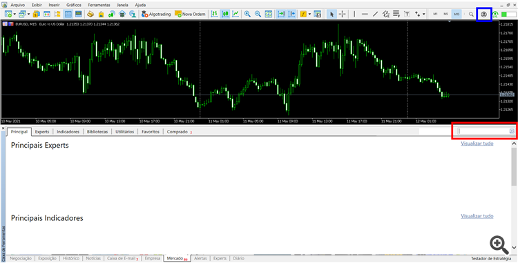Expand the graphical objects dropdown arrow
Viewport: 518px width, 263px height.
coord(424,14)
